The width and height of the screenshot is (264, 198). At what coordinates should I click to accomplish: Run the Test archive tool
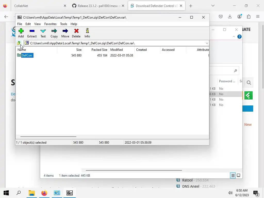(43, 33)
